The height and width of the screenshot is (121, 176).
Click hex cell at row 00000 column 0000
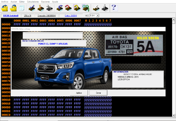pos(17,24)
